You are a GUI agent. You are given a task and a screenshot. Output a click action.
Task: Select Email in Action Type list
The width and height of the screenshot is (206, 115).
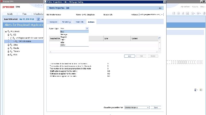[74, 32]
